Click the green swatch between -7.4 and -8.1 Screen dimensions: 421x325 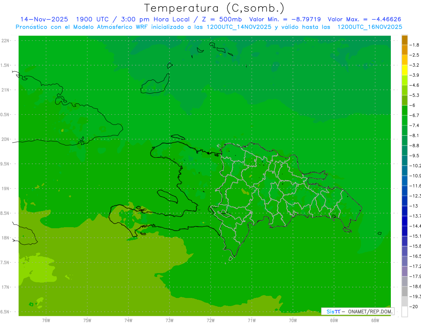click(405, 130)
